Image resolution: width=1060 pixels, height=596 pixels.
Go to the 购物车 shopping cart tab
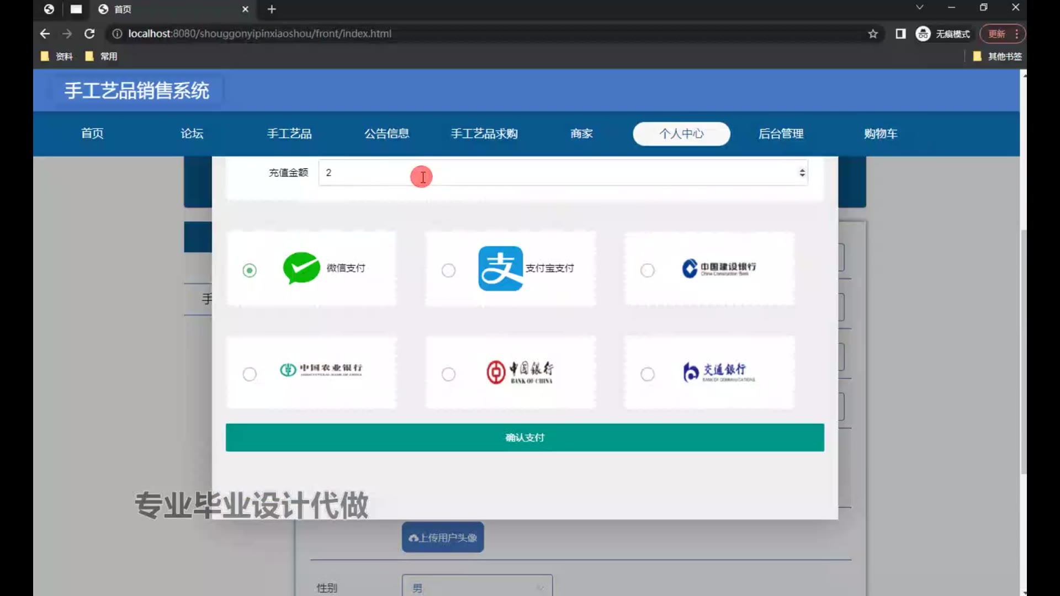pos(881,134)
